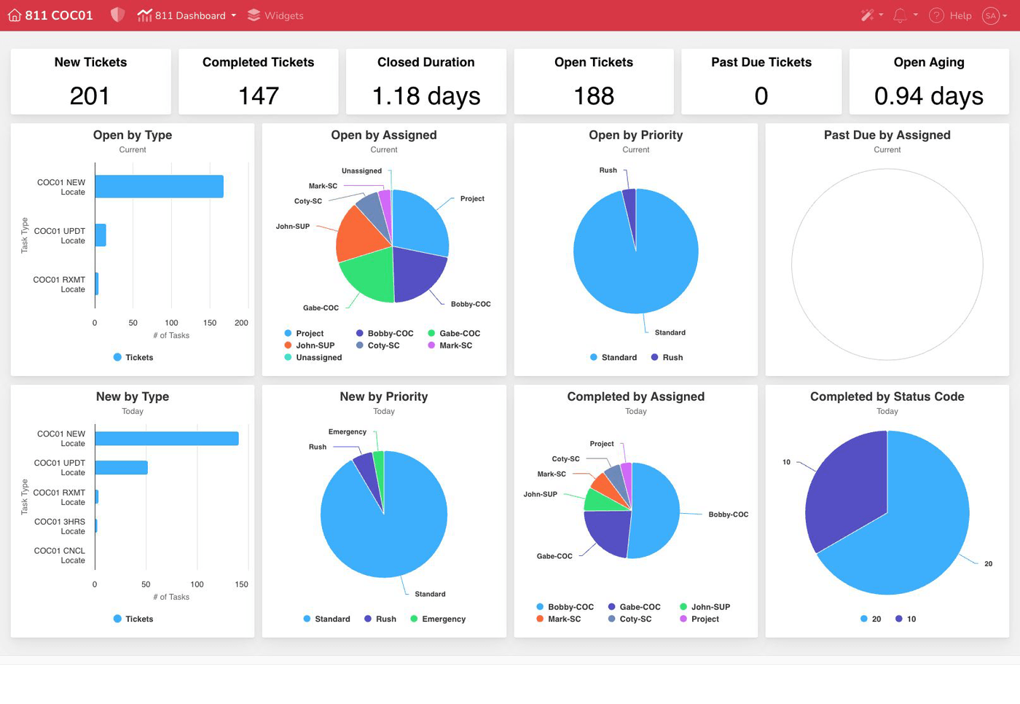
Task: Click the chart icon before 811 Dashboard
Action: click(144, 15)
